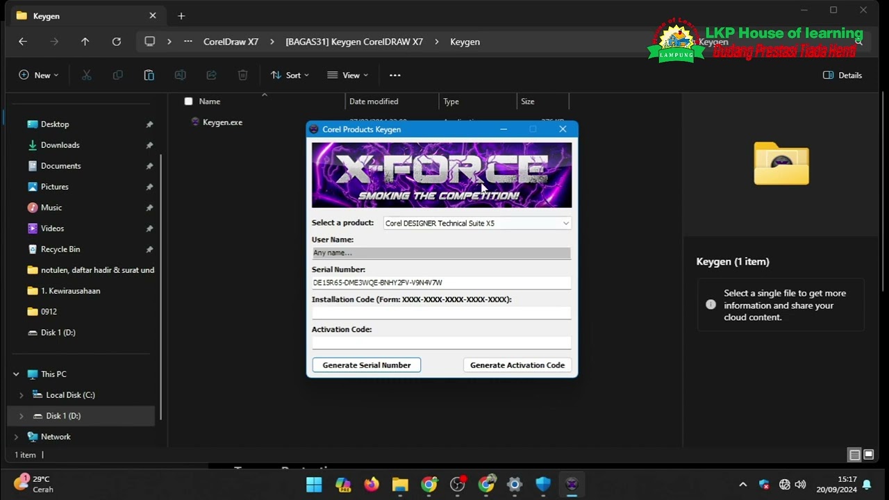889x500 pixels.
Task: Open Desktop in the sidebar
Action: (x=55, y=124)
